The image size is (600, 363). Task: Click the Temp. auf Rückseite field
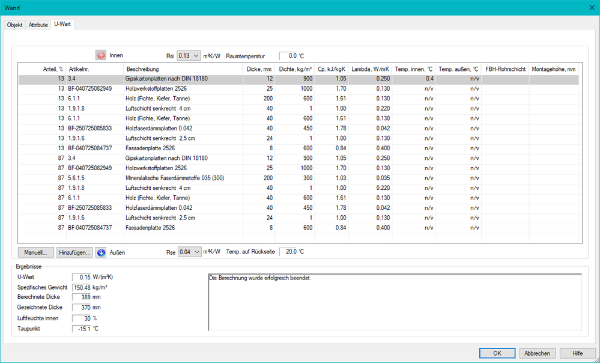click(288, 252)
